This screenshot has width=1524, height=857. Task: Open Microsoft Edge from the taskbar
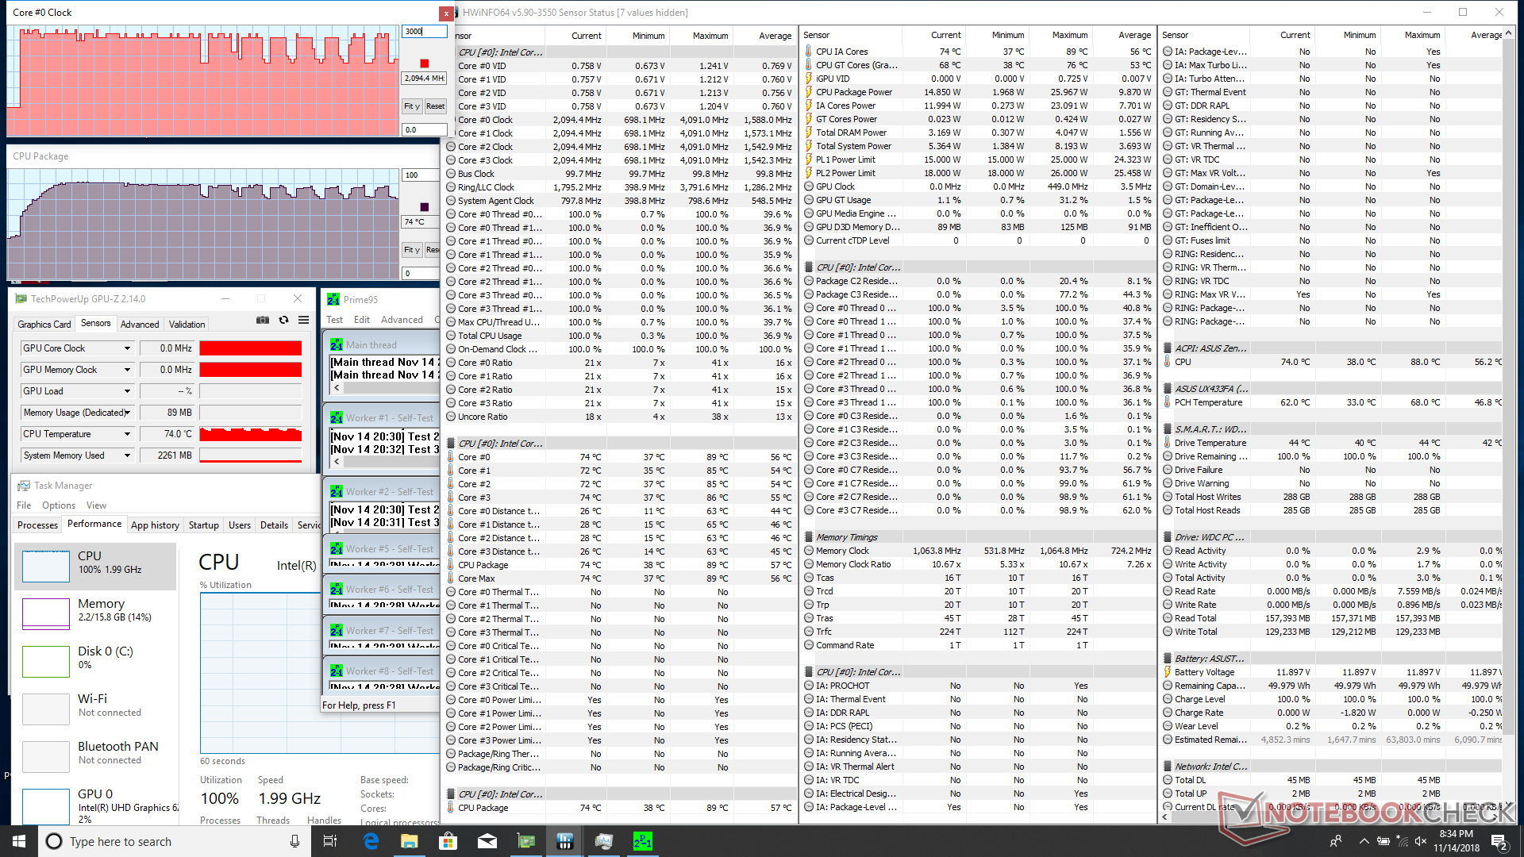(371, 841)
